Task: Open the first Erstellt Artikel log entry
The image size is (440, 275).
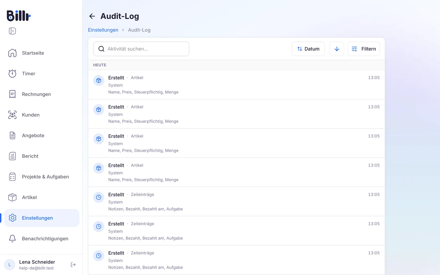Action: [237, 85]
